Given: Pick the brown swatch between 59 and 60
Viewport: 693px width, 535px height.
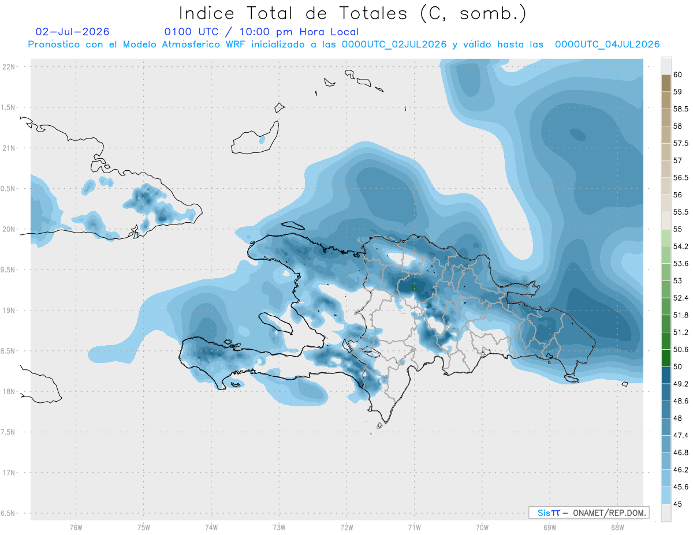Looking at the screenshot, I should (666, 83).
